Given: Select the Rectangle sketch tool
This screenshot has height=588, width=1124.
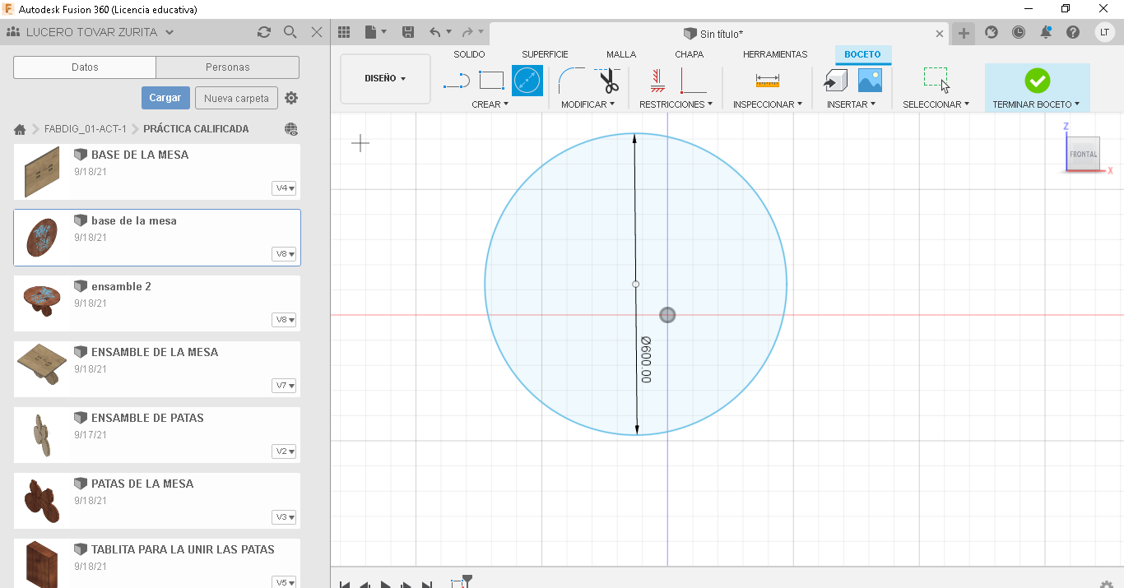Looking at the screenshot, I should coord(491,81).
